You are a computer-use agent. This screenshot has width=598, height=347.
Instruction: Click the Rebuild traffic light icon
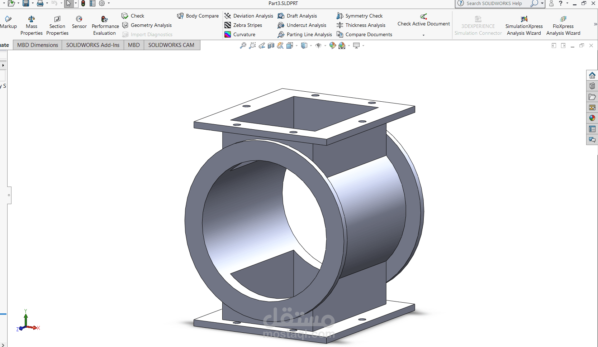(x=83, y=3)
